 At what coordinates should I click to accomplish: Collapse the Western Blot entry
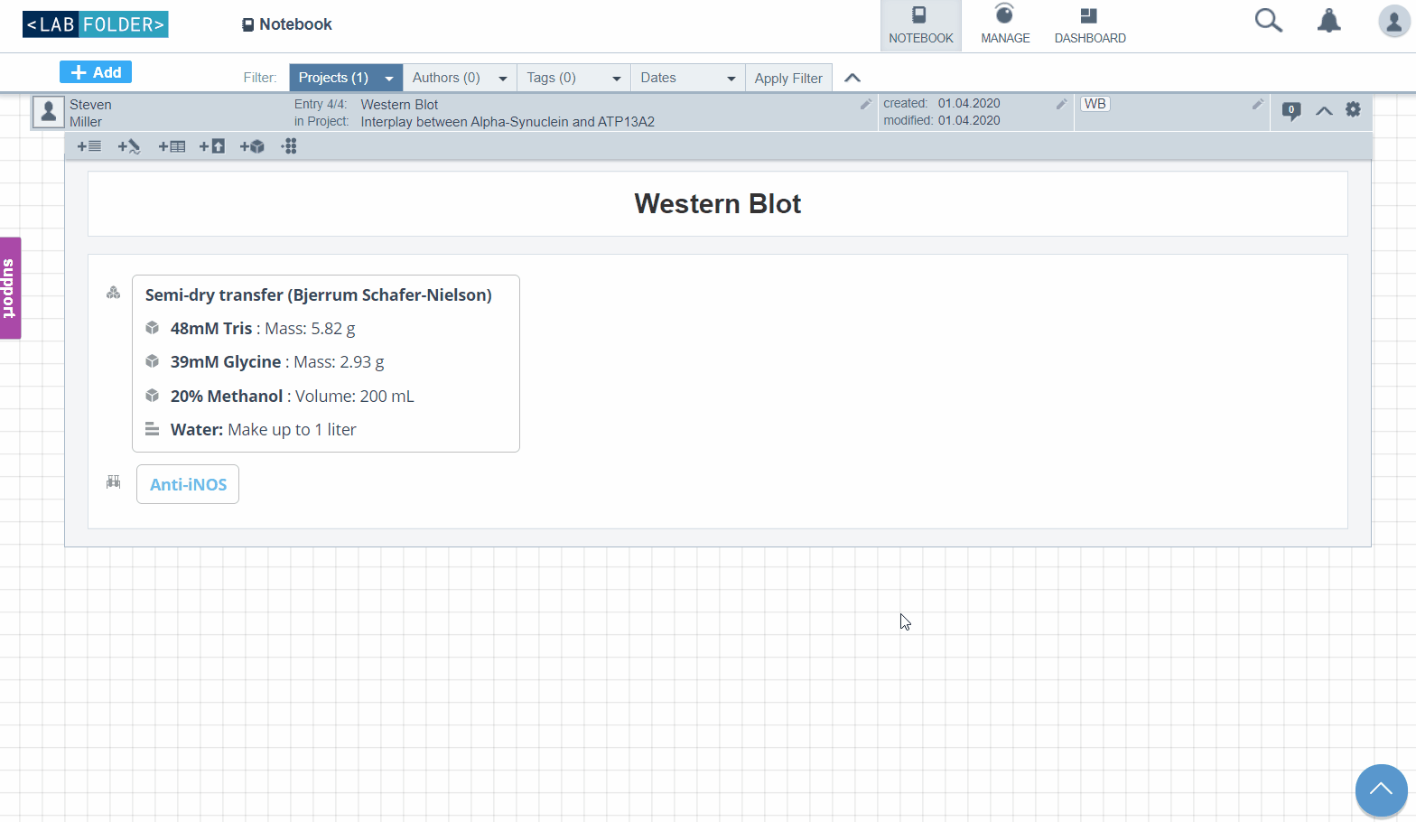tap(1324, 110)
